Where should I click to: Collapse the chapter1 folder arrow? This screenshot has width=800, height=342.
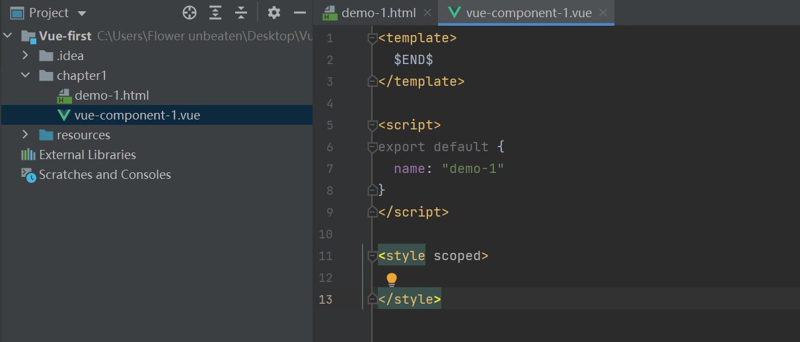pyautogui.click(x=26, y=75)
